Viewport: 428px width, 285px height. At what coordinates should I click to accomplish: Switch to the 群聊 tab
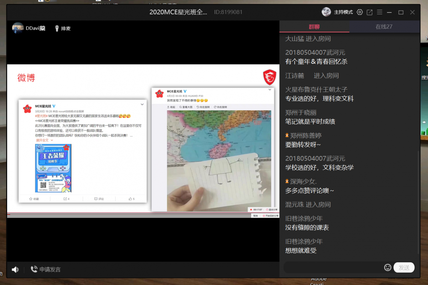tap(314, 27)
